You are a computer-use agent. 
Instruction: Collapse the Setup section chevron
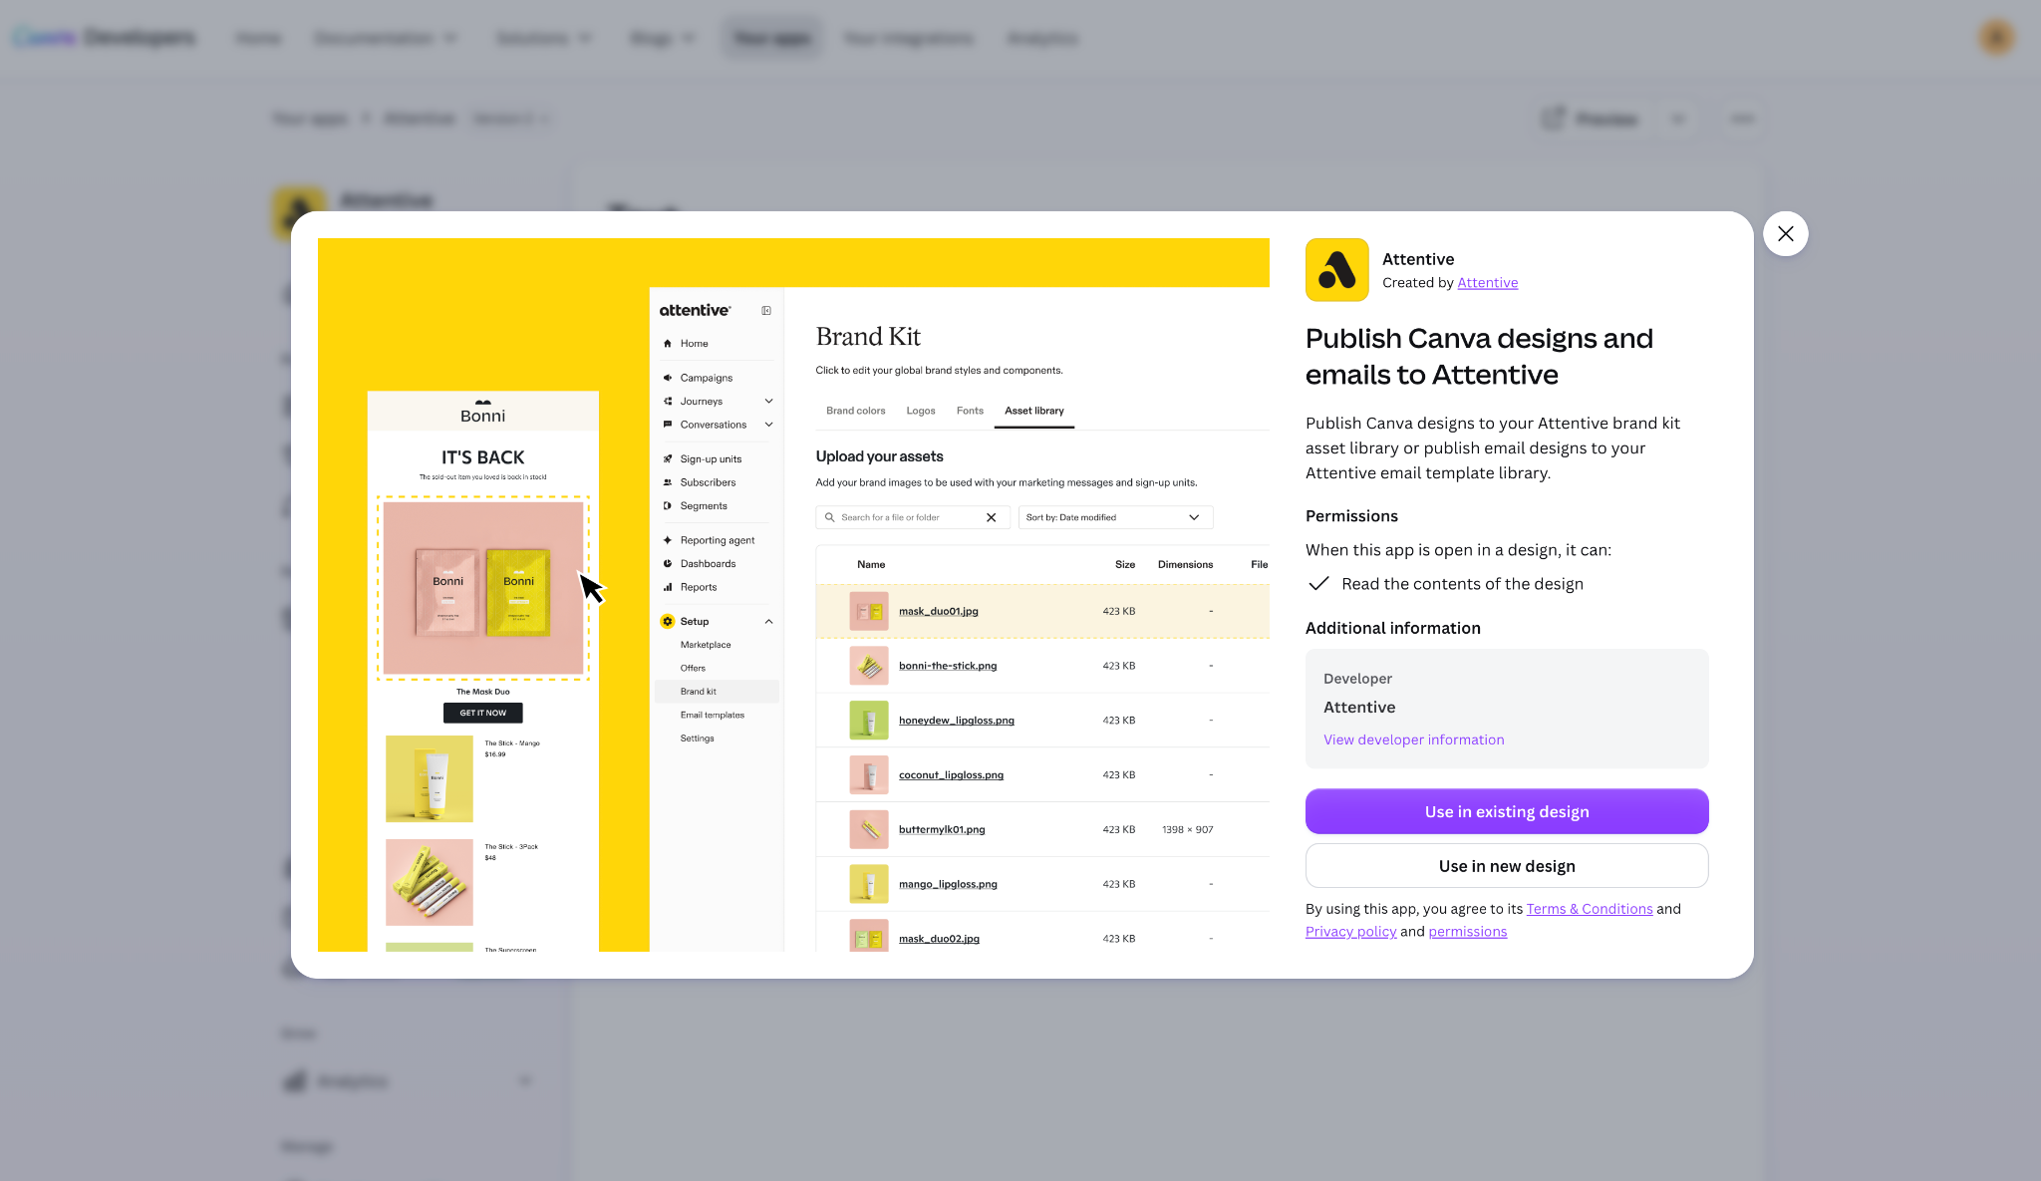coord(768,622)
